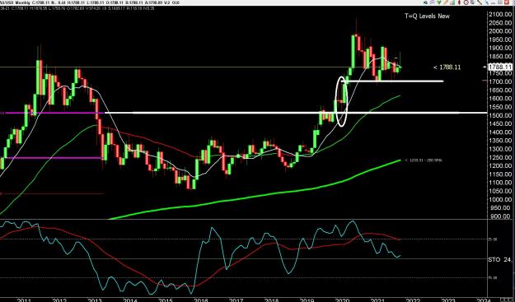Click the highlighted 1788.11 current price tag on axis
515x302 pixels.
(x=500, y=67)
